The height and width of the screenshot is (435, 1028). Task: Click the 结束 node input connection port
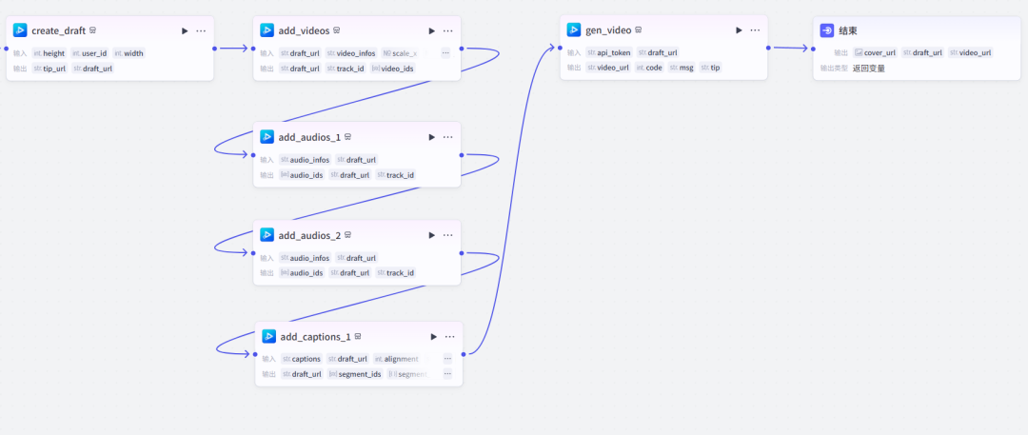tap(813, 48)
